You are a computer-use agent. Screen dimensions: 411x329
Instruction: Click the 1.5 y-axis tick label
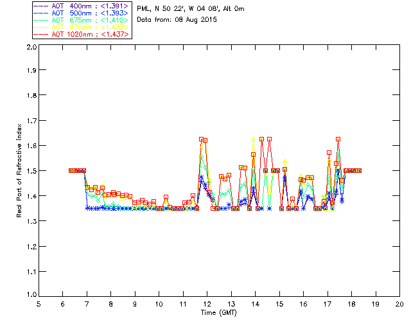coord(31,171)
